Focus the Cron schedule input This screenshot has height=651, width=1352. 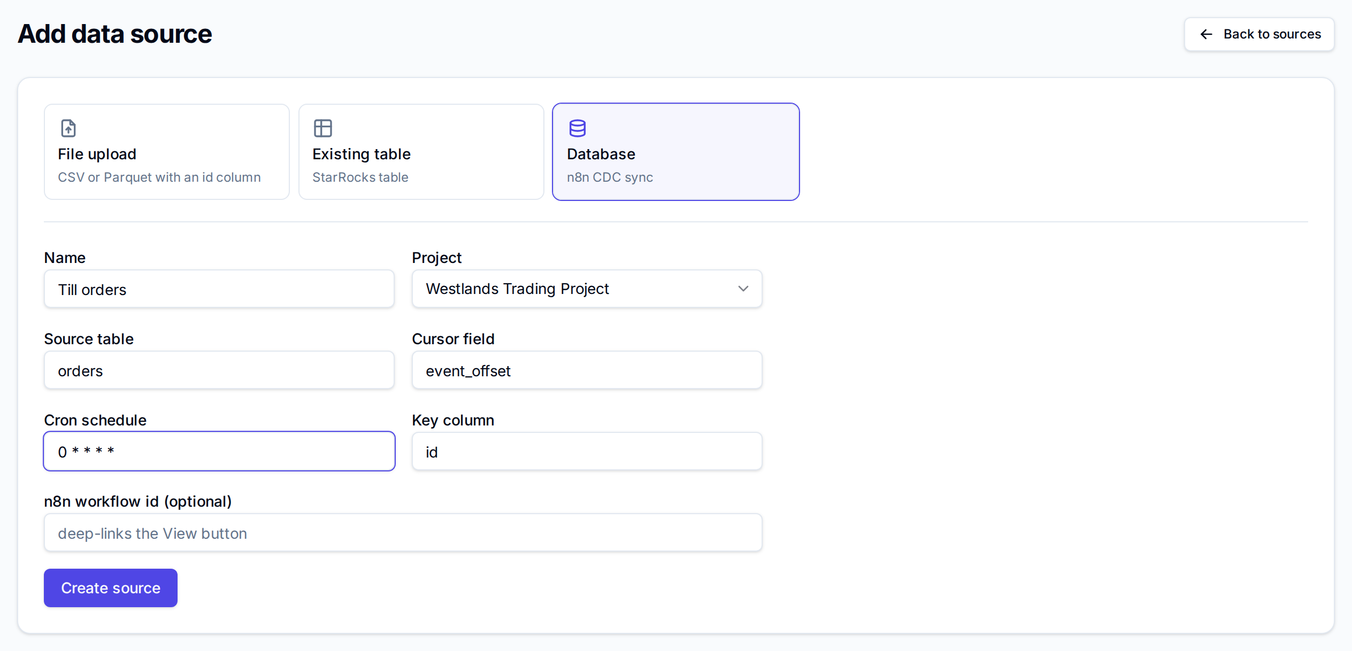(219, 452)
